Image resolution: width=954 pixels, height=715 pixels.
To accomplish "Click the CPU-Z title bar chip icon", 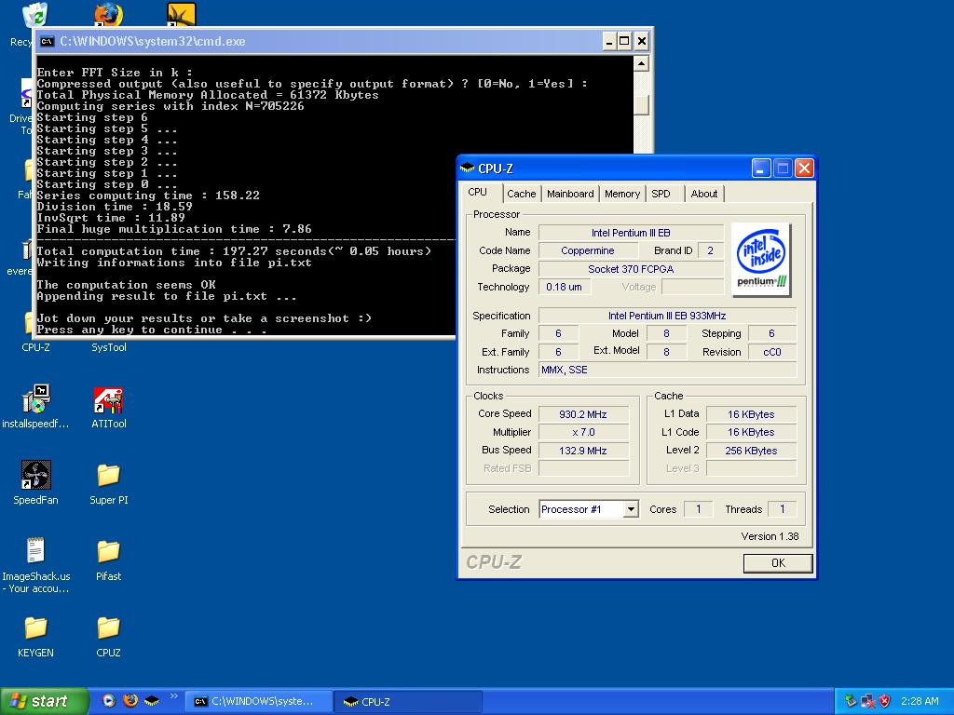I will coord(468,168).
